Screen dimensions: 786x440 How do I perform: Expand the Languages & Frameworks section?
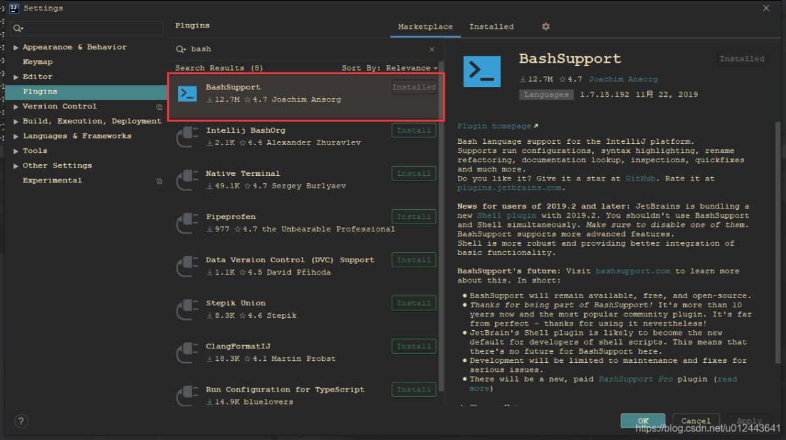[16, 135]
